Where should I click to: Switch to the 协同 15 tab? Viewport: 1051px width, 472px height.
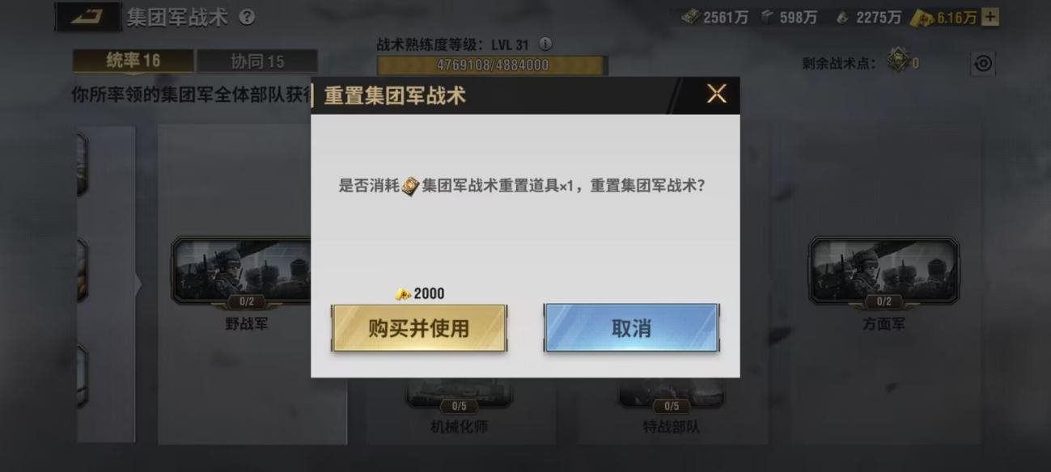coord(257,61)
